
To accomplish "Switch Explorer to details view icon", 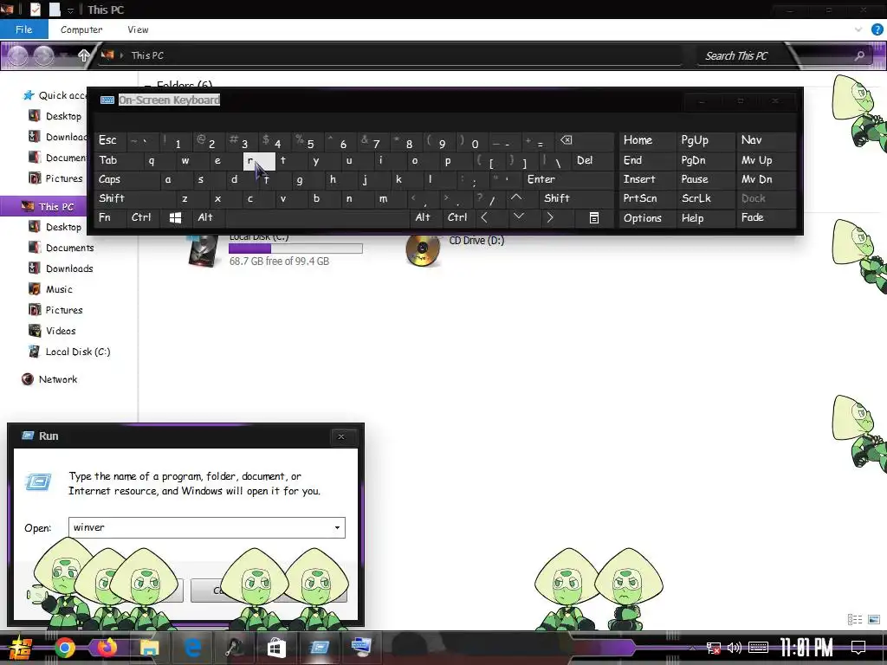I will pyautogui.click(x=855, y=620).
